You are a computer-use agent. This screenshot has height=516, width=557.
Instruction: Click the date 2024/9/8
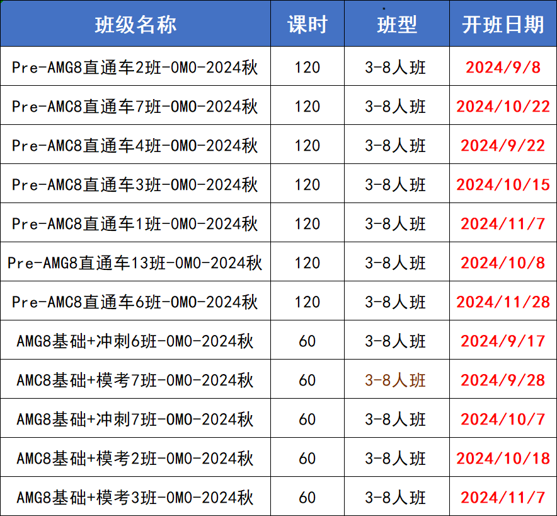(503, 67)
